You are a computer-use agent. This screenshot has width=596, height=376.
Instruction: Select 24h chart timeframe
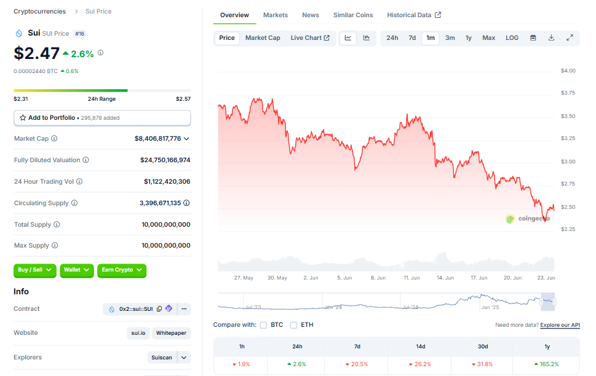tap(392, 38)
